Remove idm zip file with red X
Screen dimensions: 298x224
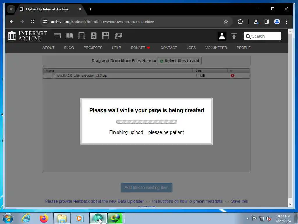[x=233, y=76]
